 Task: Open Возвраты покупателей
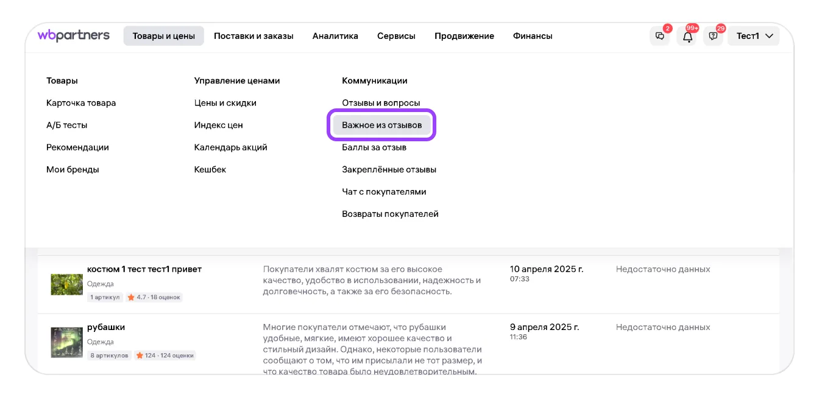(390, 214)
